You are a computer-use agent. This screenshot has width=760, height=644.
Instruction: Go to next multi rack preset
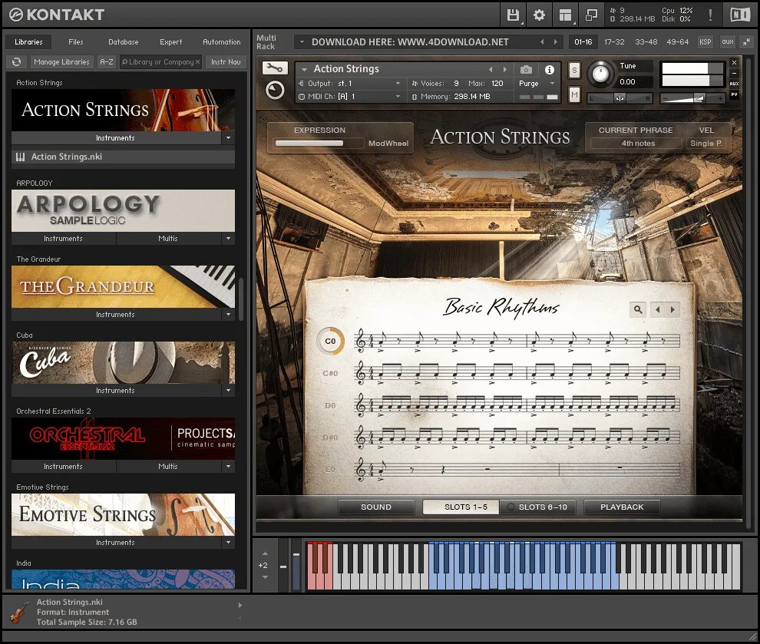pyautogui.click(x=556, y=42)
